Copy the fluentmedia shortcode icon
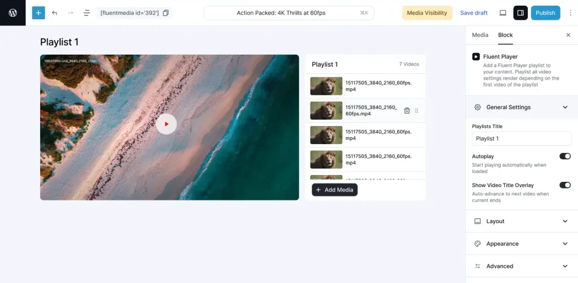 coord(166,13)
